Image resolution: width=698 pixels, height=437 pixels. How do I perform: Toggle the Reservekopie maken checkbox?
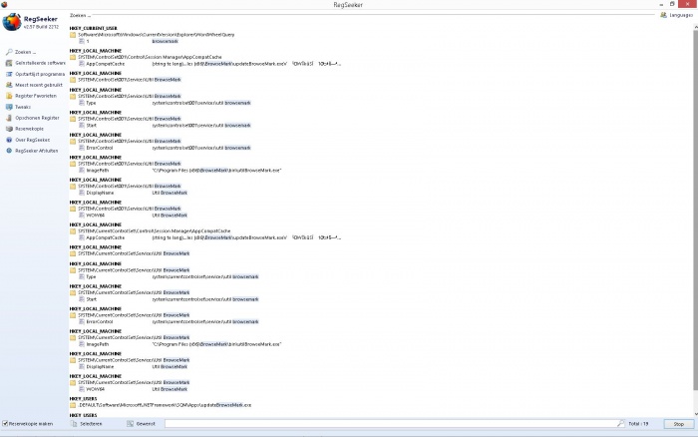click(5, 424)
